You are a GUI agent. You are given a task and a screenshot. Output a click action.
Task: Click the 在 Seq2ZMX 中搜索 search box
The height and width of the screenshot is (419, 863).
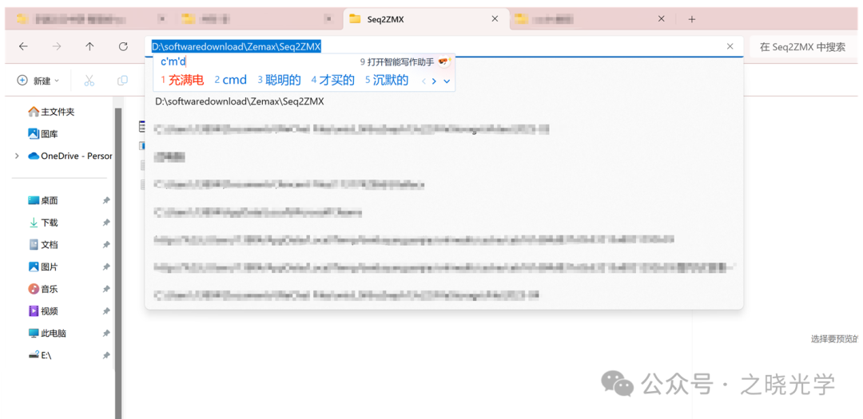coord(802,47)
